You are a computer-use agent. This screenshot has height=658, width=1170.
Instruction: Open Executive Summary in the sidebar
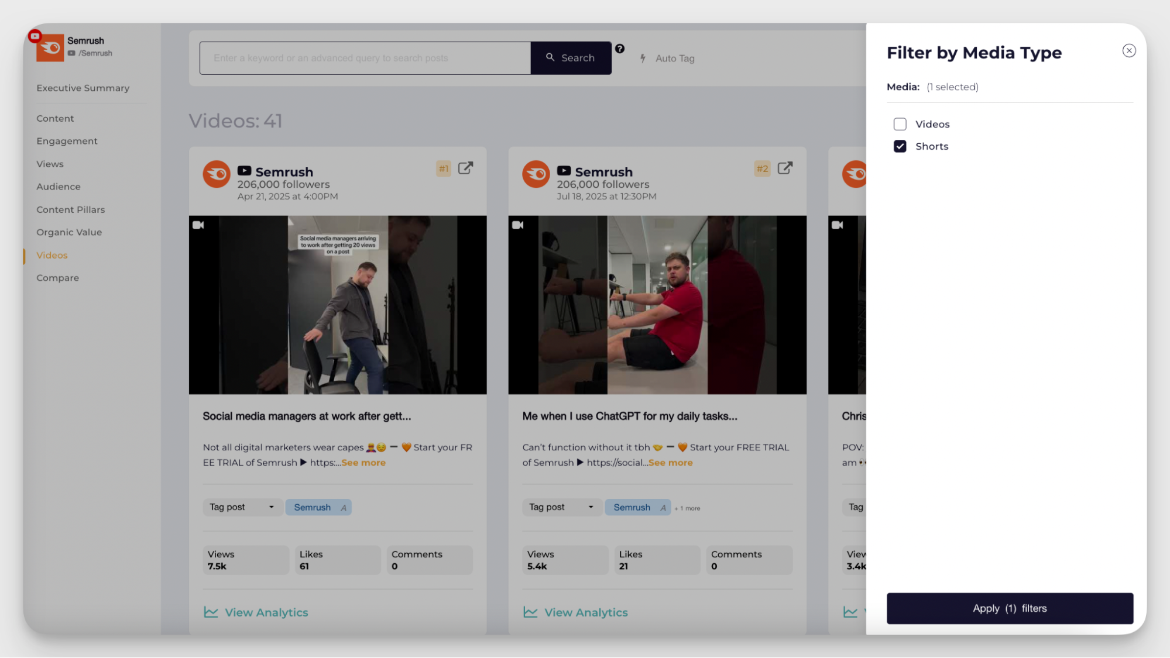coord(83,88)
